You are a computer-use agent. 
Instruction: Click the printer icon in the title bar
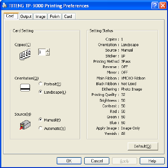(x=5, y=5)
